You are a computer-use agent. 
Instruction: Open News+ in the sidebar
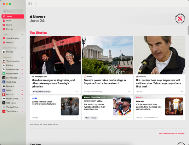(13, 21)
